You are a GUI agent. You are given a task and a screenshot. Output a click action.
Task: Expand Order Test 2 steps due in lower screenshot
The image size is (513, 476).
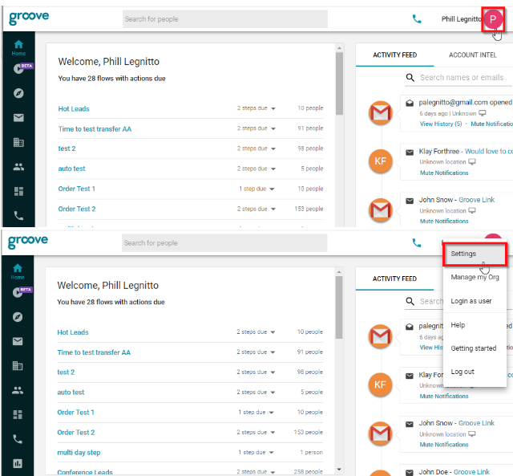(x=273, y=433)
